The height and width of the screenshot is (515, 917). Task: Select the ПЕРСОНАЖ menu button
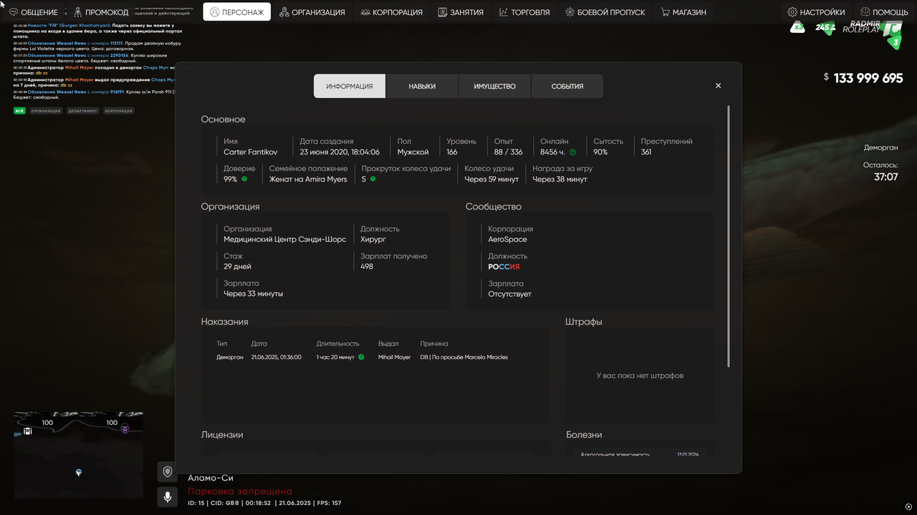(237, 12)
